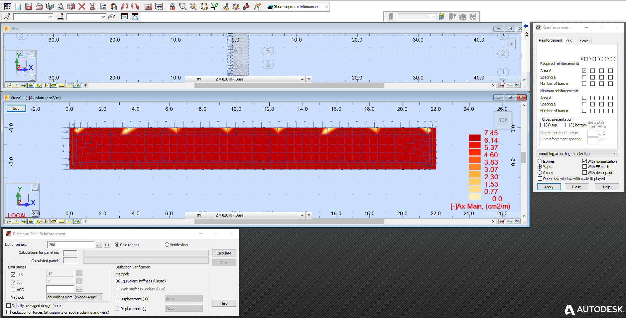Click the screen capture camera icon
This screenshot has width=626, height=318.
coord(71,6)
